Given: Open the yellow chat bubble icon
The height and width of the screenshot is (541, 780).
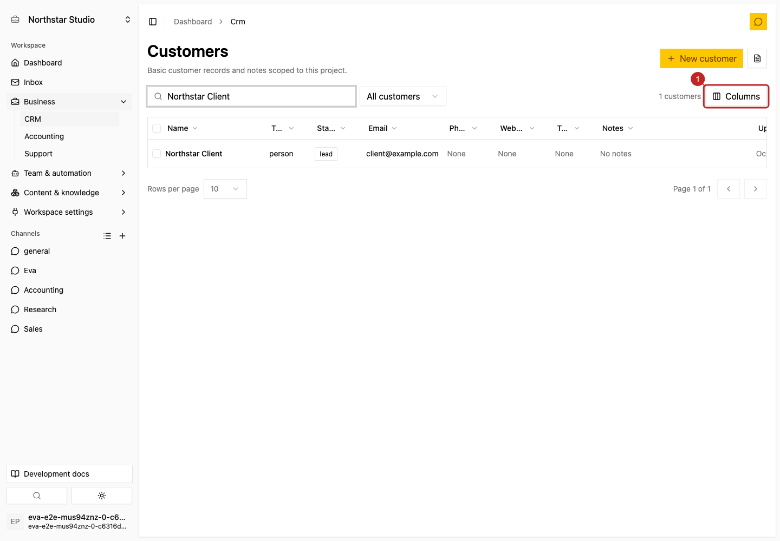Looking at the screenshot, I should tap(758, 22).
